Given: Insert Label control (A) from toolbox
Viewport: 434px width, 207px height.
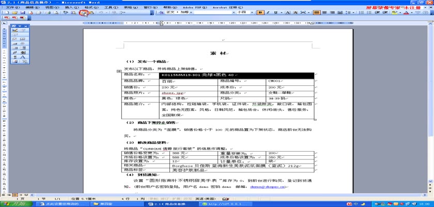Looking at the screenshot, I should [23, 57].
